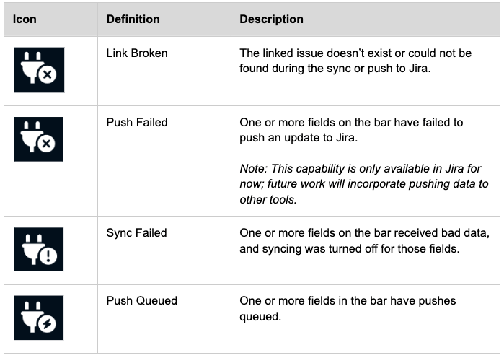
Task: Click the Definition column header
Action: click(x=133, y=19)
